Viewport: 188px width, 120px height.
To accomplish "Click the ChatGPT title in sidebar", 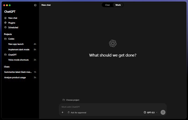I will pyautogui.click(x=10, y=12).
